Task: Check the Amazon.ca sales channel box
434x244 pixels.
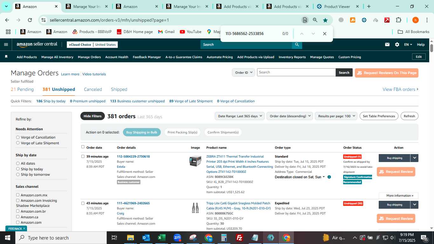Action: click(18, 216)
